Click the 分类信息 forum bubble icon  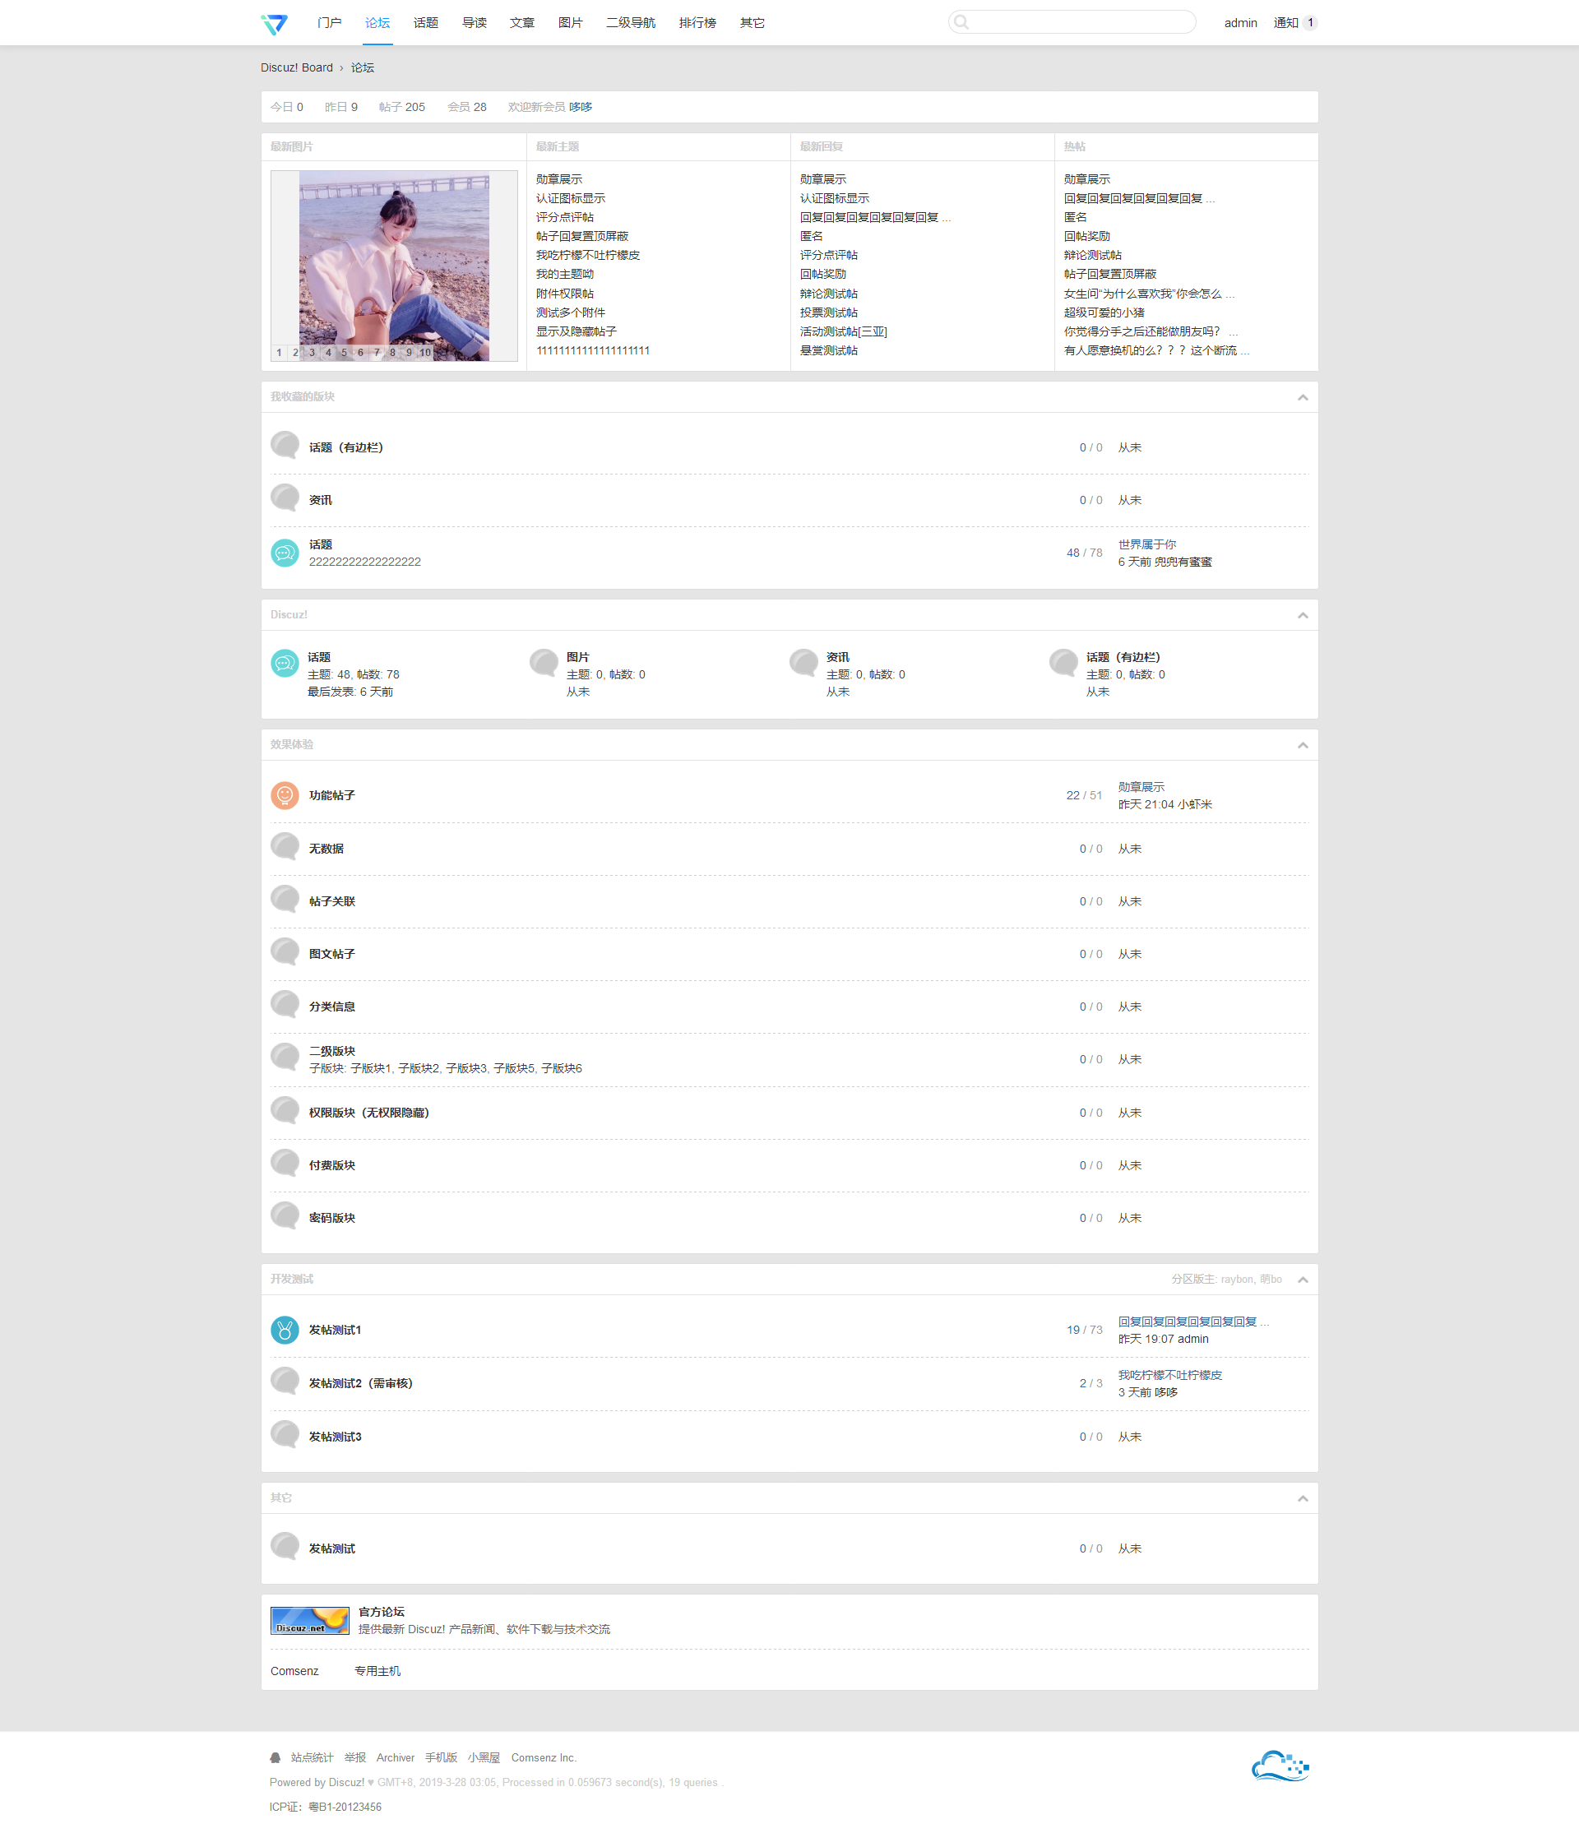pyautogui.click(x=285, y=1005)
